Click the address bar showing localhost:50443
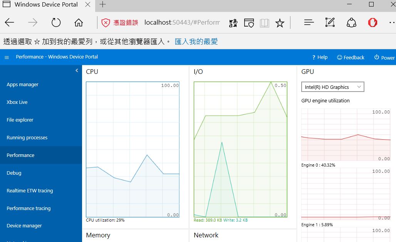This screenshot has height=242, width=396. coord(182,22)
